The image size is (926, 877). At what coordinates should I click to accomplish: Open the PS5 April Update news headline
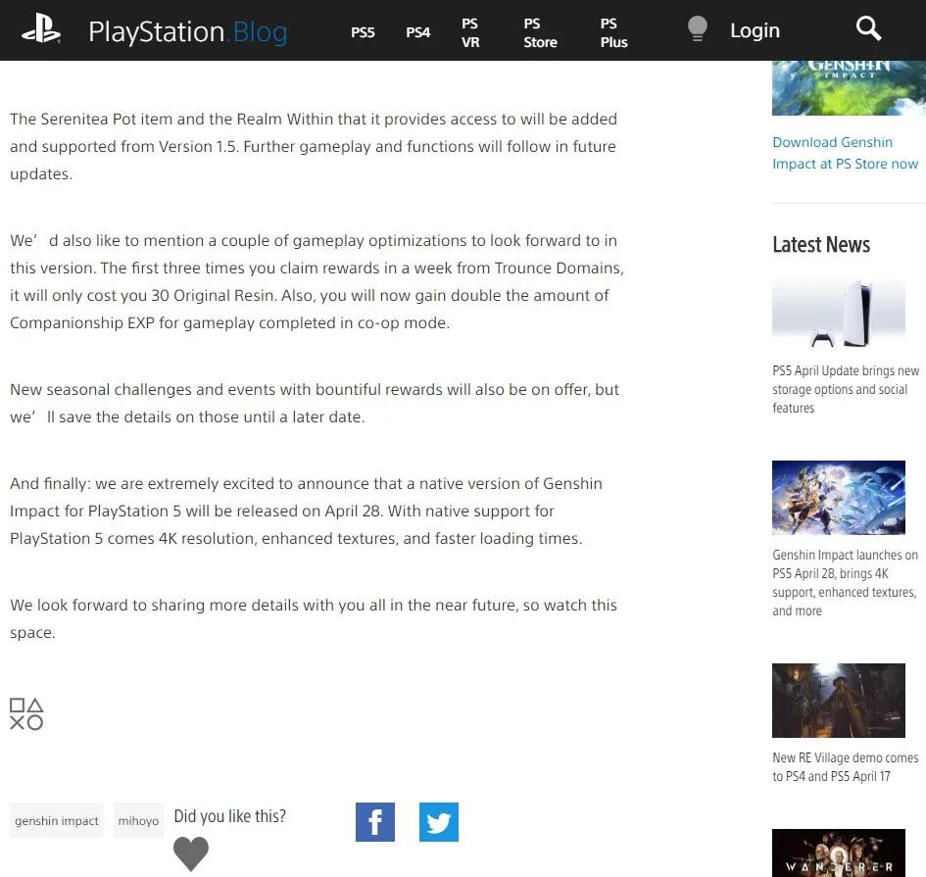846,389
